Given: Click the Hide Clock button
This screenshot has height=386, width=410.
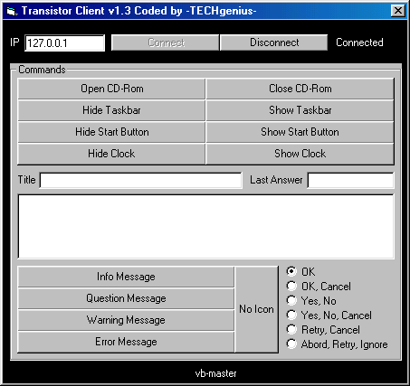Looking at the screenshot, I should [x=111, y=154].
